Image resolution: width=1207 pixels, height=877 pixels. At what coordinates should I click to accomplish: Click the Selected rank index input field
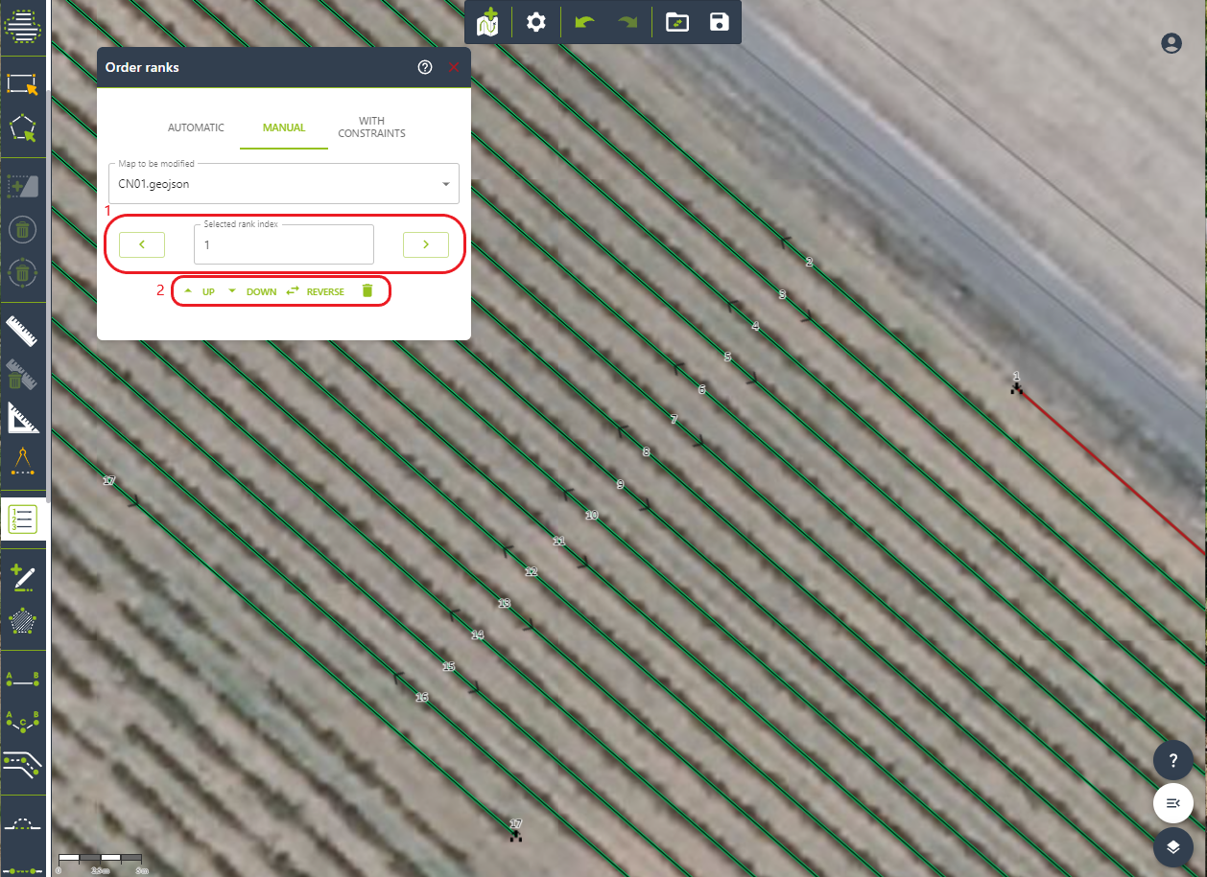coord(284,245)
